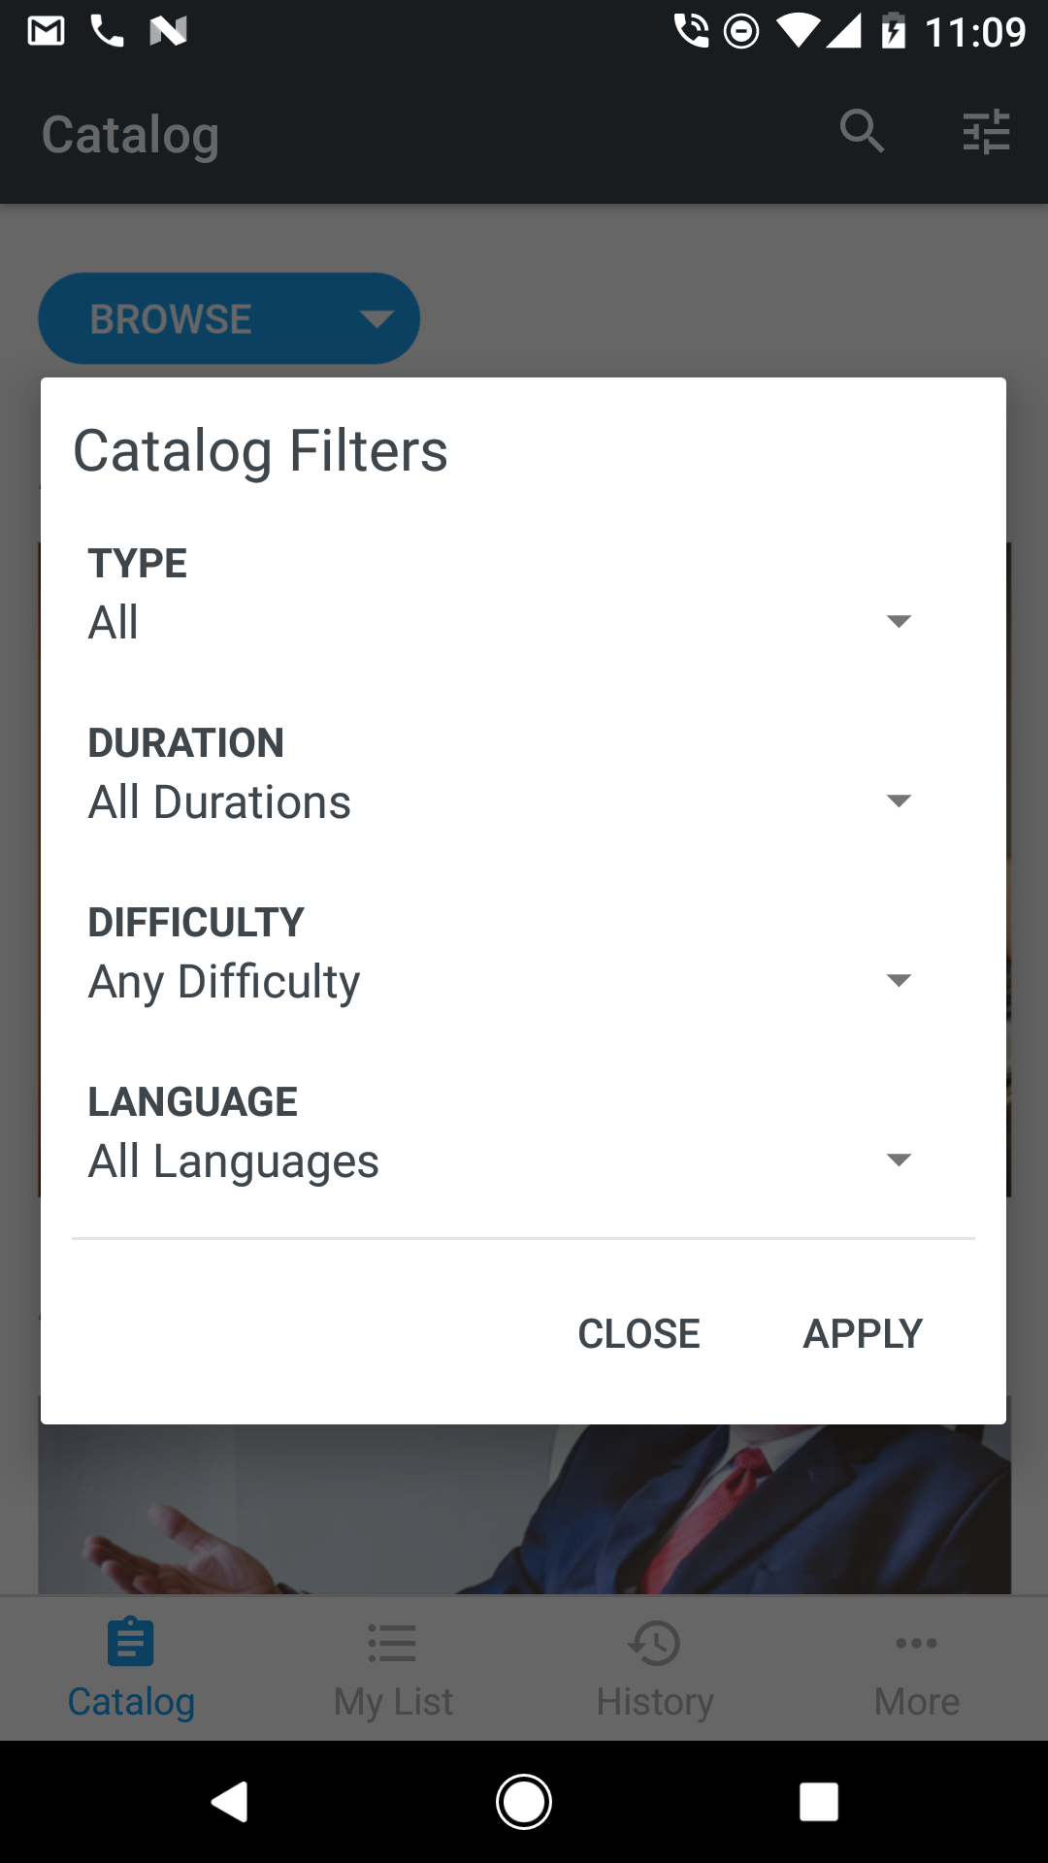Open the Browse dropdown button

(229, 318)
